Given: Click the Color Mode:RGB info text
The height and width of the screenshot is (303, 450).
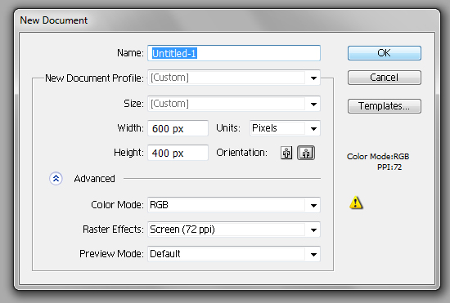Looking at the screenshot, I should tap(378, 157).
